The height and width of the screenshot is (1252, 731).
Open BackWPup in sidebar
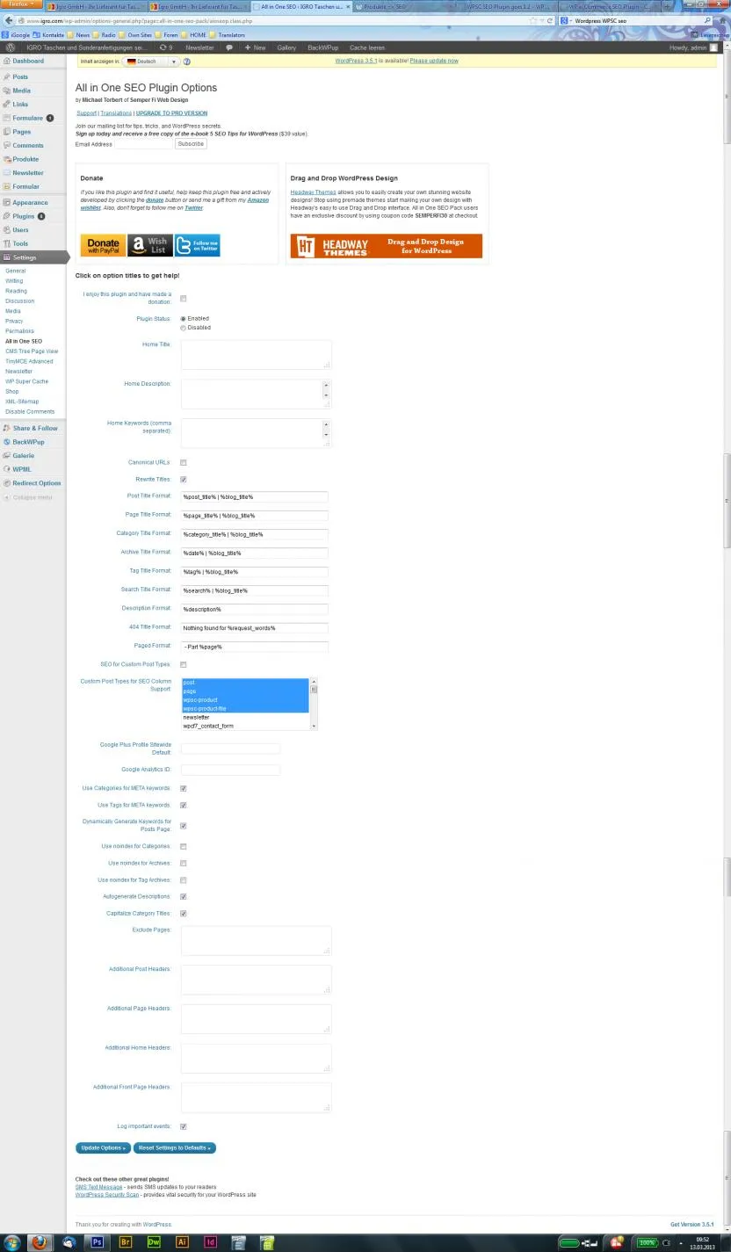[28, 442]
